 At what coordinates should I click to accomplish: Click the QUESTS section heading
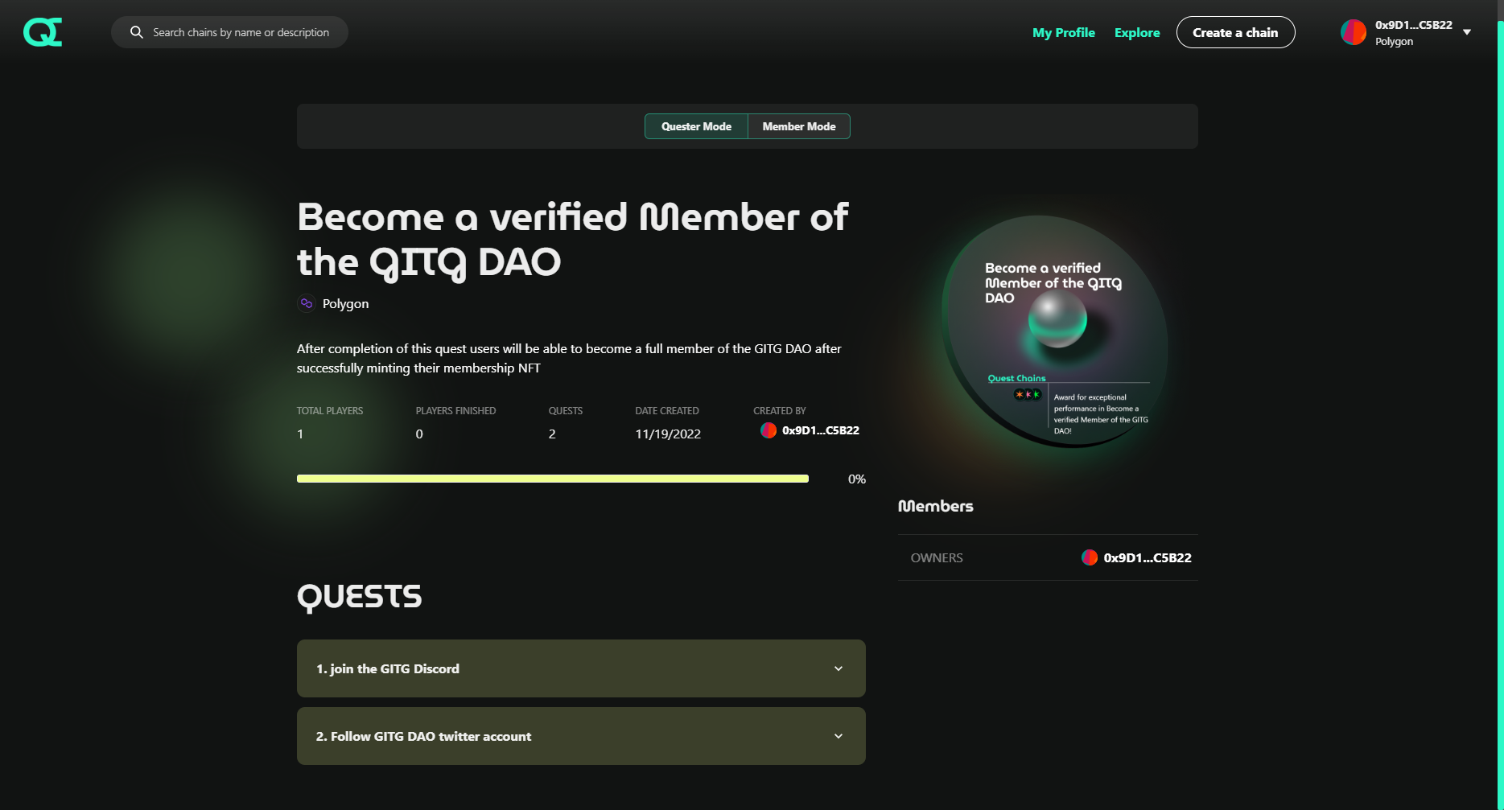(359, 597)
